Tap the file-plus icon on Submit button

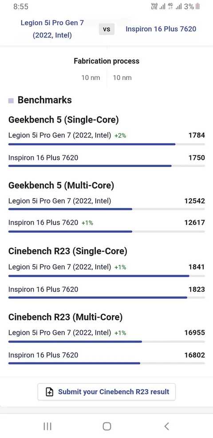49,392
